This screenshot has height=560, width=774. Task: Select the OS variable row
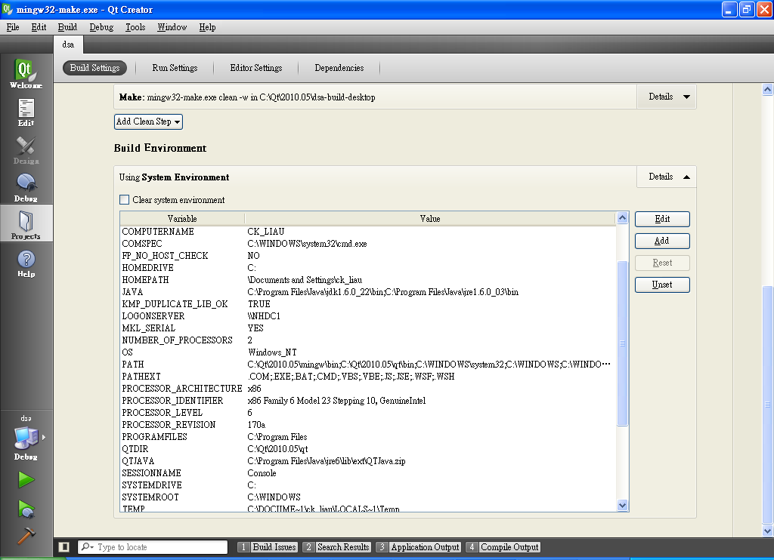click(x=368, y=352)
